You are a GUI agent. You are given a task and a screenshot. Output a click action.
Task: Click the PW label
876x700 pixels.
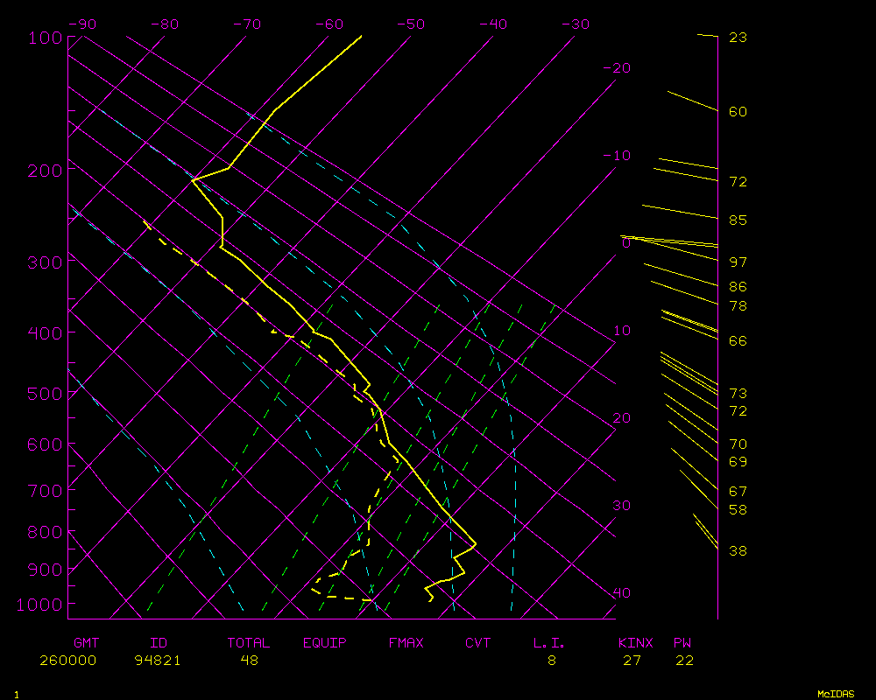[x=682, y=642]
